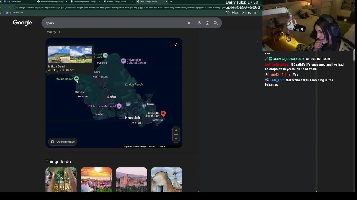Screen dimensions: 357x200
Task: Open Park Güell sunset thing-to-do card
Action: tap(96, 180)
